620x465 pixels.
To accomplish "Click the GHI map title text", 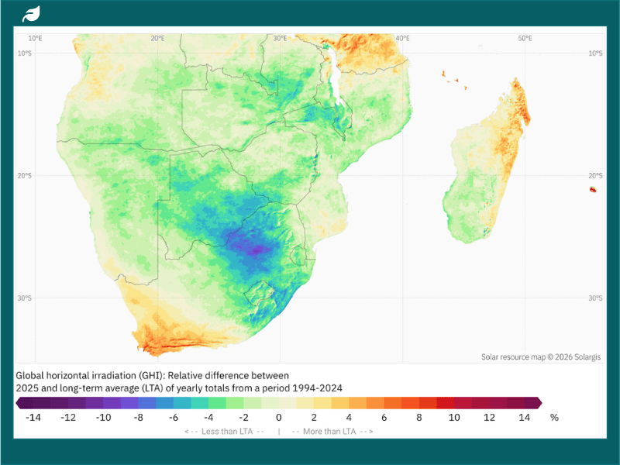I will (179, 381).
